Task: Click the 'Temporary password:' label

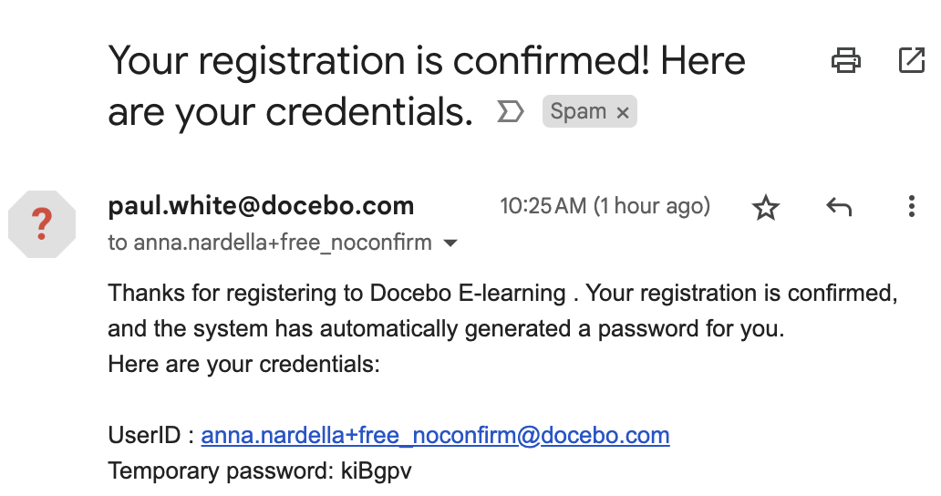Action: [x=221, y=470]
